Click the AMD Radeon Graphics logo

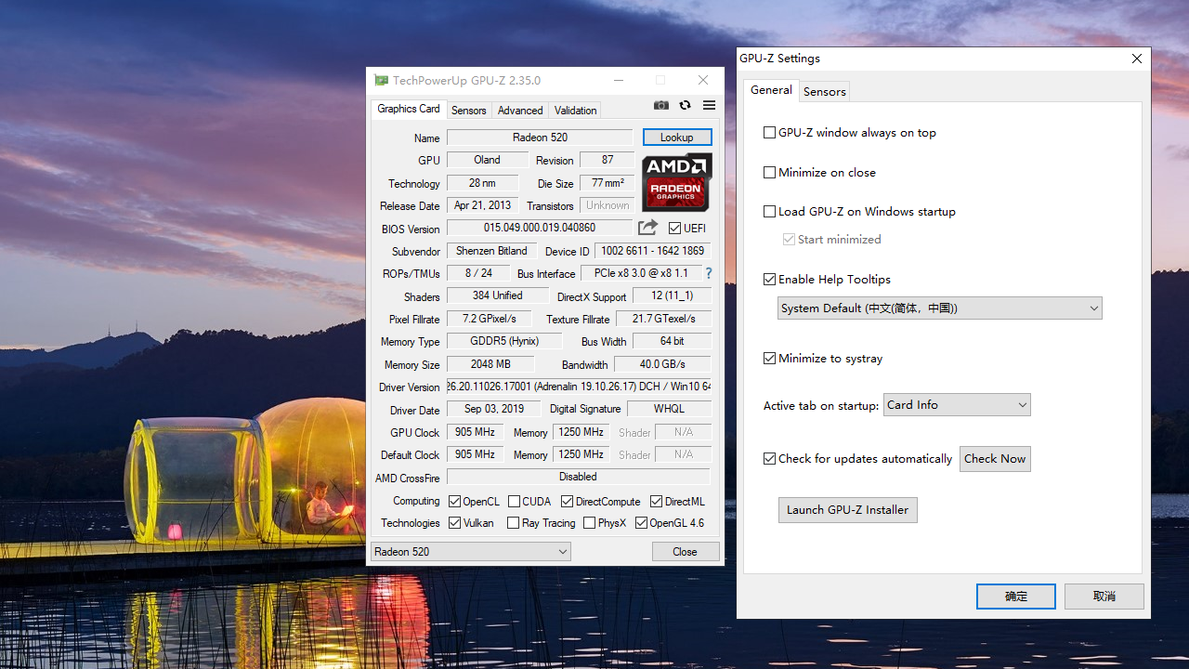(x=676, y=183)
